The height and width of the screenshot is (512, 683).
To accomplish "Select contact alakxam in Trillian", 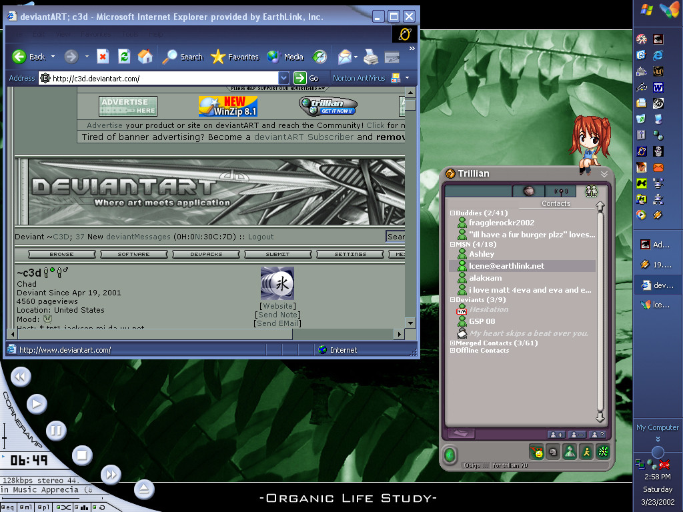I will [x=486, y=278].
